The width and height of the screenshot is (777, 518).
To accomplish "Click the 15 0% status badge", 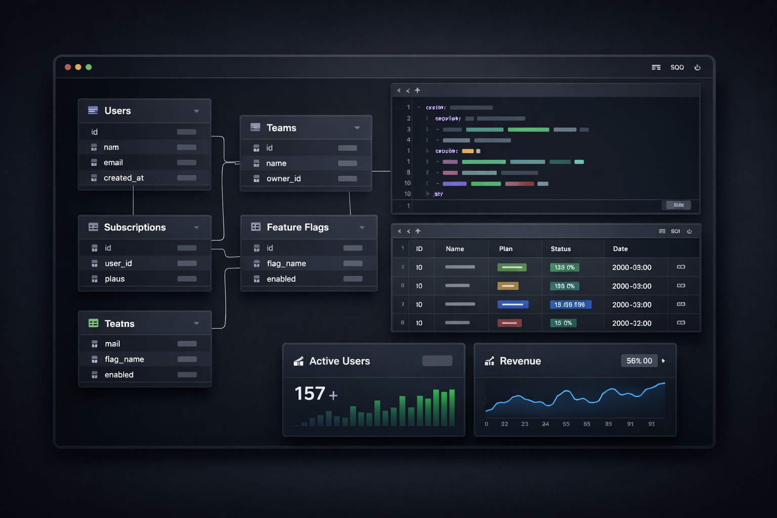I will pyautogui.click(x=564, y=323).
